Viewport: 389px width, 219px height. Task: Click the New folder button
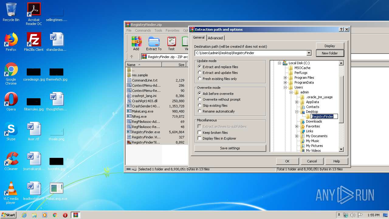pyautogui.click(x=330, y=53)
